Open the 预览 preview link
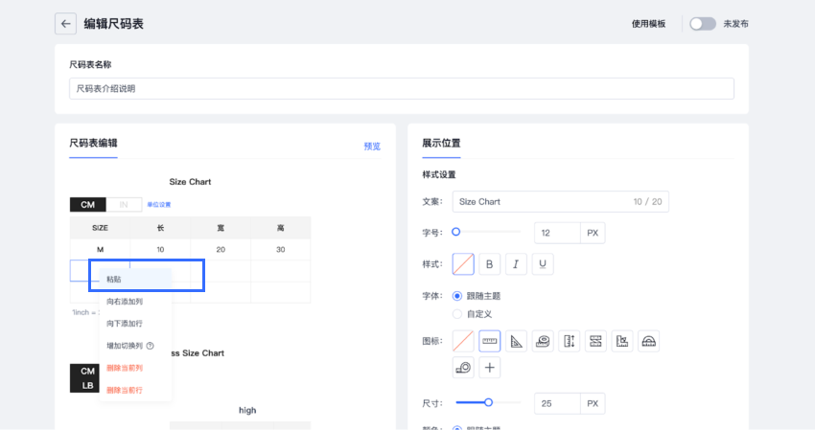815x430 pixels. (372, 147)
